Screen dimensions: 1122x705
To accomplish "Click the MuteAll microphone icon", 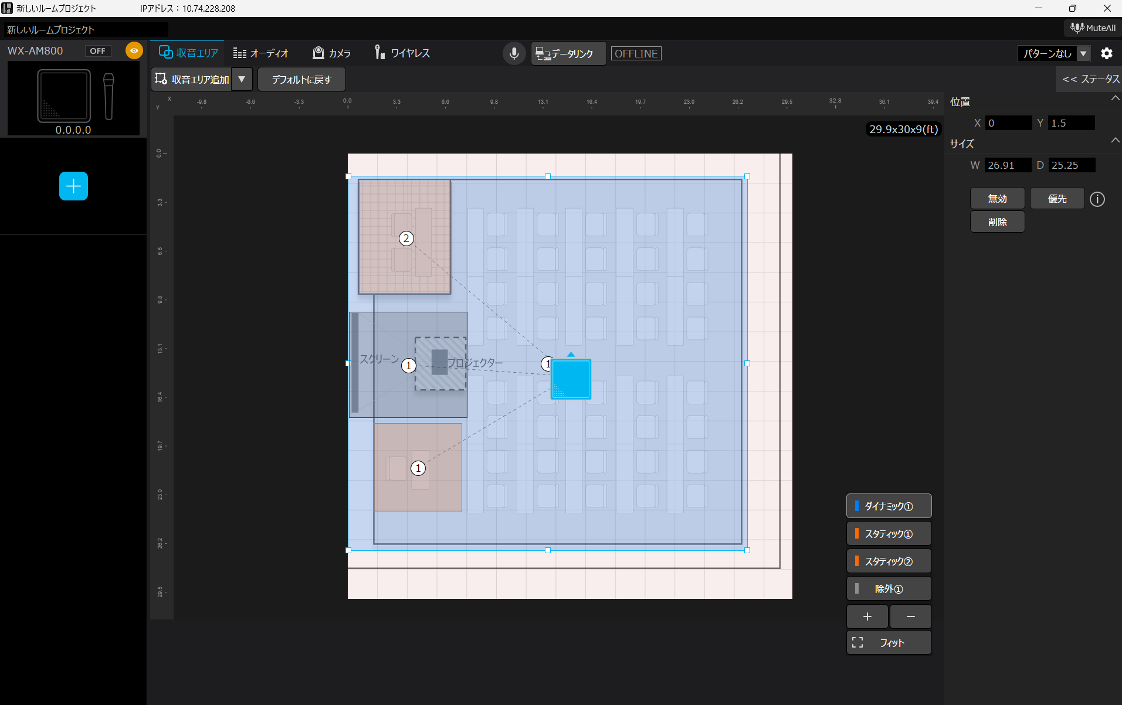I will pyautogui.click(x=1076, y=28).
